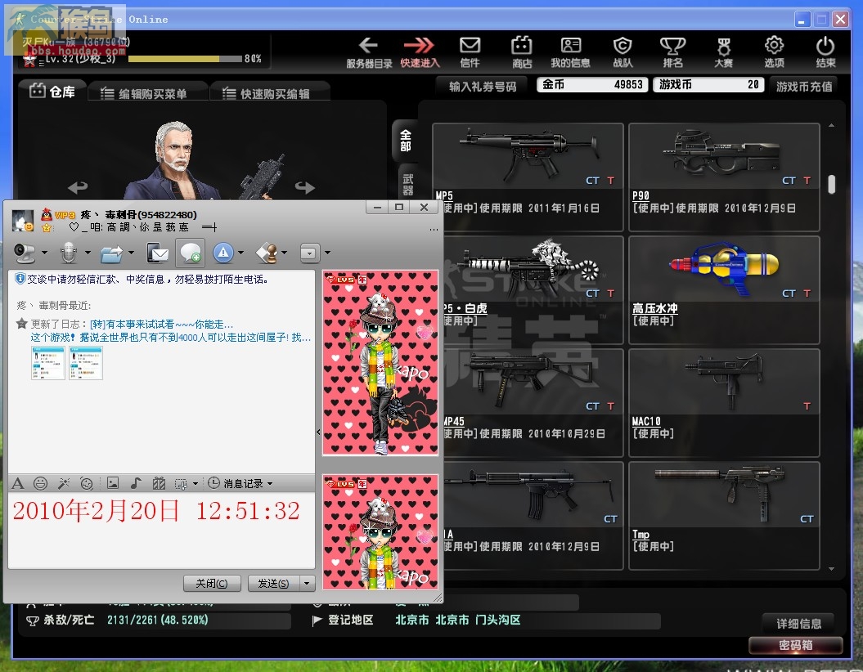Open 详细信息 details

click(798, 624)
